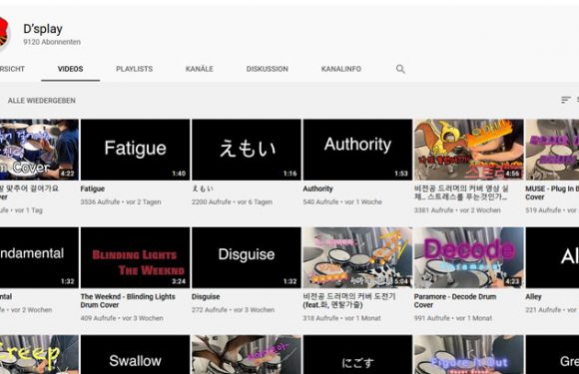Open the Authority video thumbnail
The width and height of the screenshot is (579, 374).
click(x=357, y=150)
